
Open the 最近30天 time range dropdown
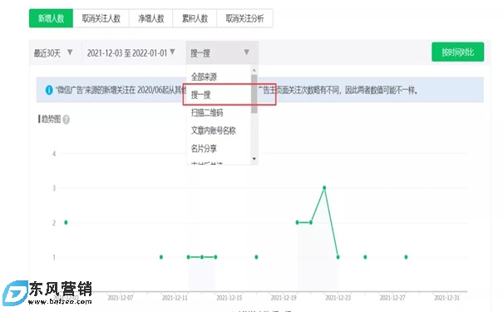point(53,52)
